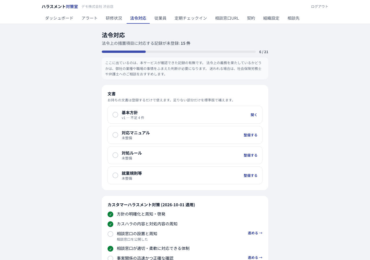This screenshot has width=370, height=260.
Task: Click the ハラスメント対策室 logo link
Action: pos(60,6)
